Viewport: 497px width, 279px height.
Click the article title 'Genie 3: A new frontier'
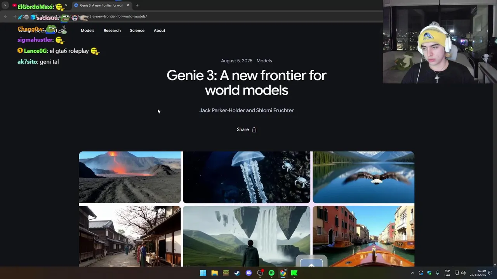[247, 83]
